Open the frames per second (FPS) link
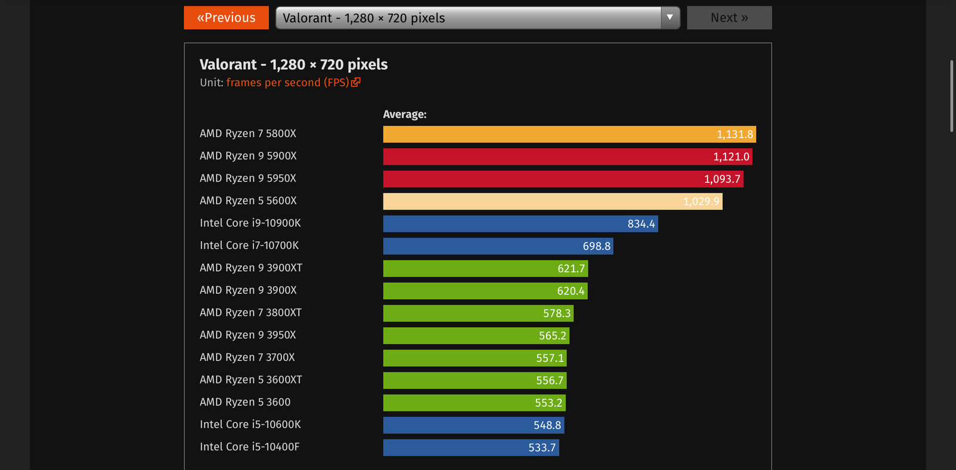This screenshot has height=470, width=956. tap(287, 82)
